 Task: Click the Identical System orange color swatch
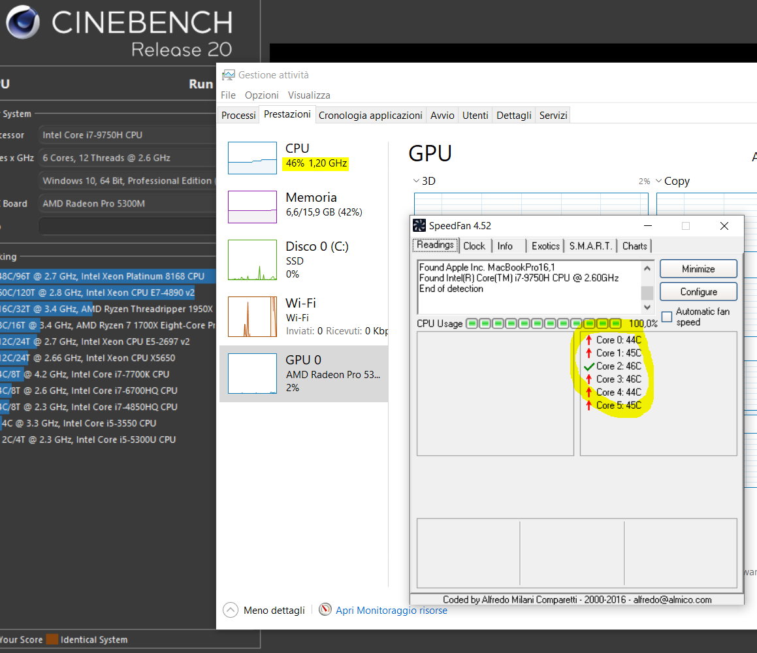pyautogui.click(x=52, y=639)
